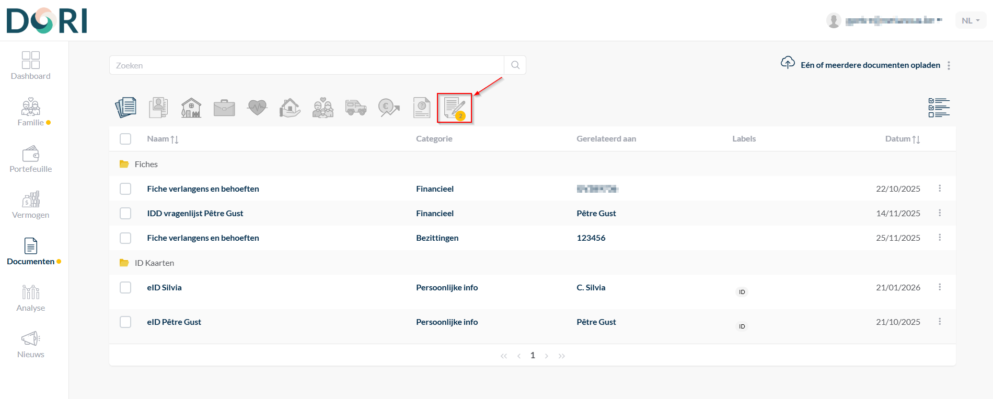Select the briefcase category filter icon

click(224, 108)
